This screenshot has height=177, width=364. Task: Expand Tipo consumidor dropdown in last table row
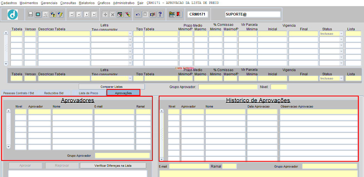pos(130,63)
